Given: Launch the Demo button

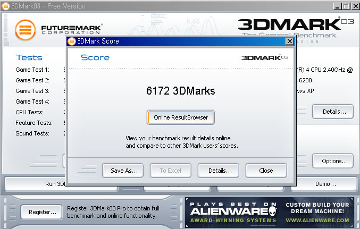Looking at the screenshot, I should point(324,184).
